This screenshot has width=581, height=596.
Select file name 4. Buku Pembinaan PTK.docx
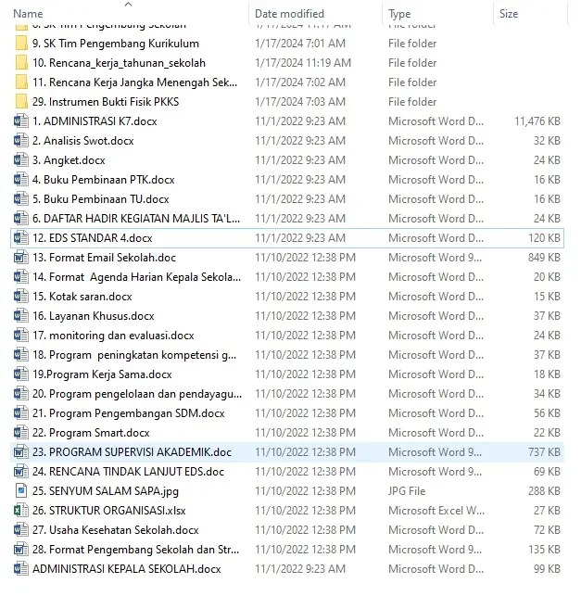tap(104, 180)
